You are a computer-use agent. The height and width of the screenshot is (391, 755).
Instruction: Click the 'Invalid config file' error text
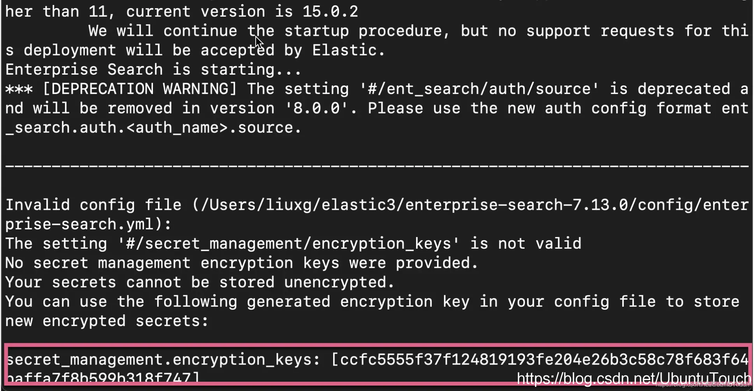93,205
